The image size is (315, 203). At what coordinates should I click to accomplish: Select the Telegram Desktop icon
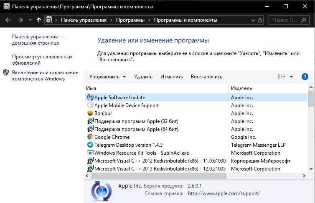tap(90, 145)
